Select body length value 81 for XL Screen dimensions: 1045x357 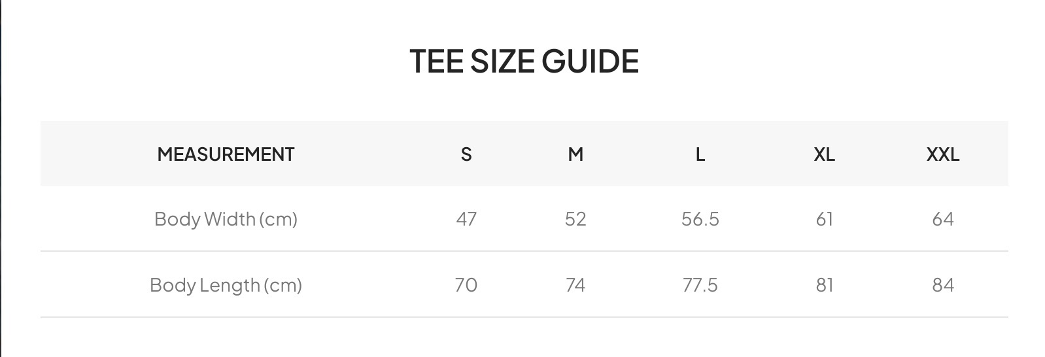(x=824, y=285)
